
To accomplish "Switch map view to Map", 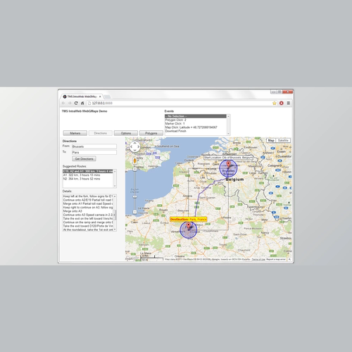I will click(x=271, y=140).
